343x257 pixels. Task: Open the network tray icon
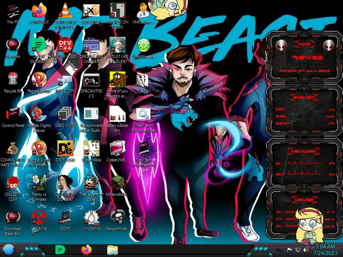(298, 250)
